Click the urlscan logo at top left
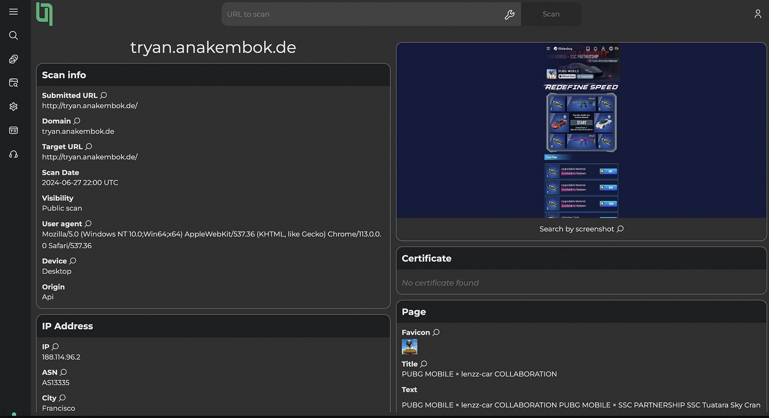The width and height of the screenshot is (769, 418). tap(44, 14)
